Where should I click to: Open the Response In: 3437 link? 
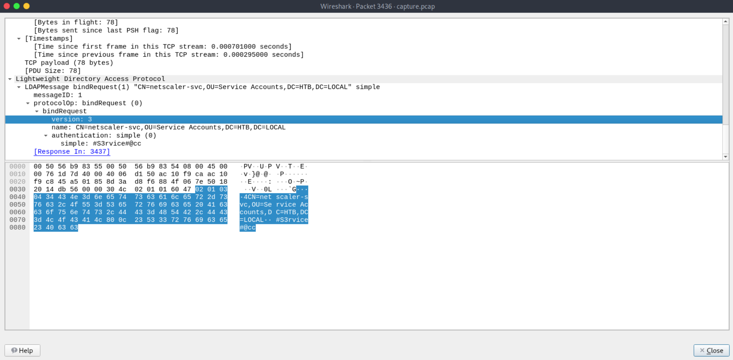pyautogui.click(x=72, y=152)
